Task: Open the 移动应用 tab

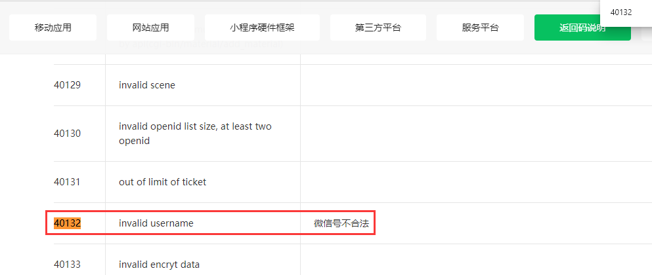Action: [53, 27]
